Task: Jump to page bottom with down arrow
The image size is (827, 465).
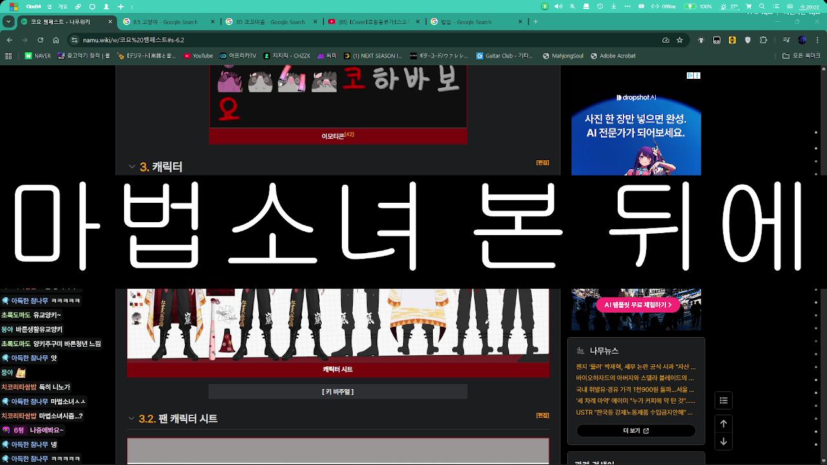Action: coord(724,442)
